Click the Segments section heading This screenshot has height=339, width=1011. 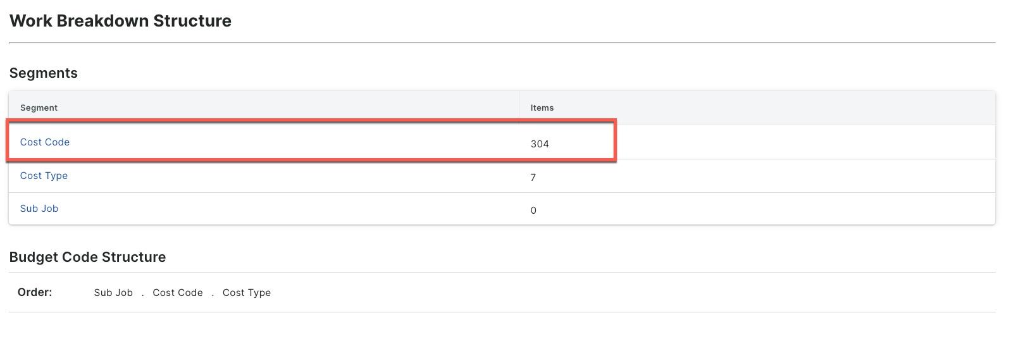click(x=44, y=73)
